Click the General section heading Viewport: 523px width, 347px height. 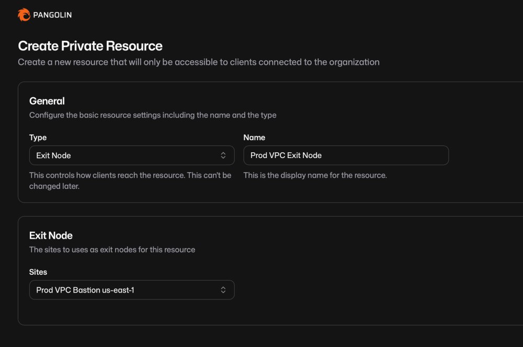pyautogui.click(x=47, y=101)
